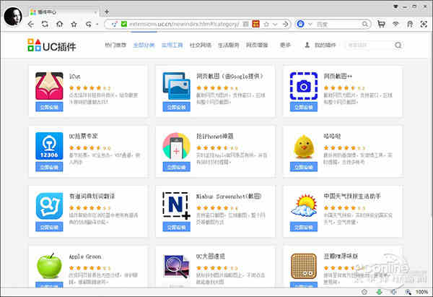Image resolution: width=433 pixels, height=297 pixels.
Task: Click the Nimbus Screenshot N icon
Action: click(x=177, y=206)
